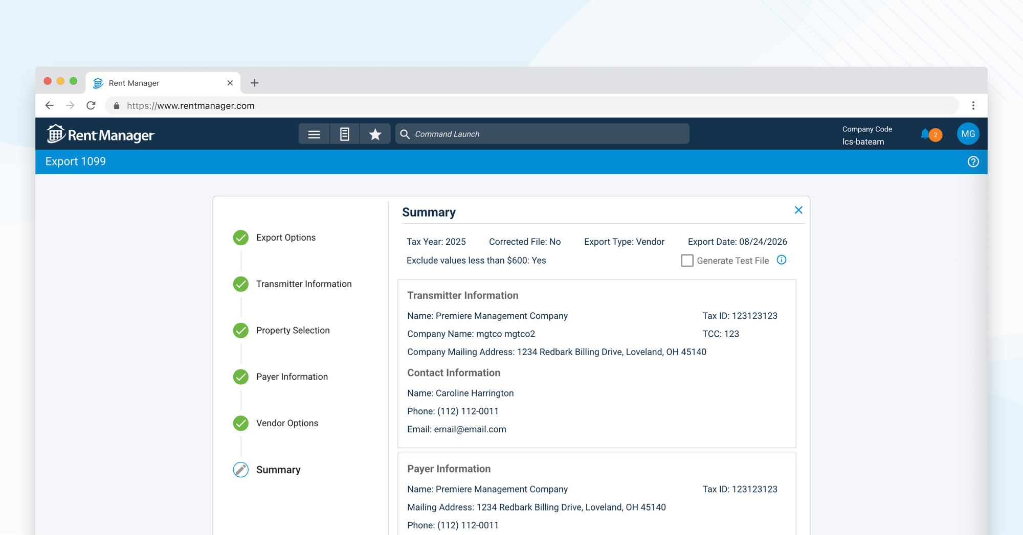Open browser three-dot menu
The image size is (1023, 535).
[x=973, y=106]
